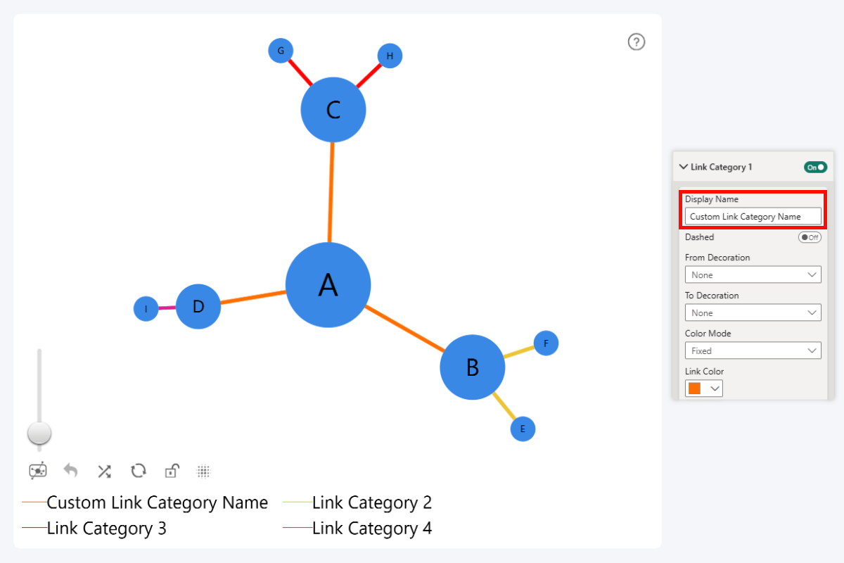Disable the Link Category 1 On toggle
Viewport: 844px width, 563px height.
(x=815, y=167)
